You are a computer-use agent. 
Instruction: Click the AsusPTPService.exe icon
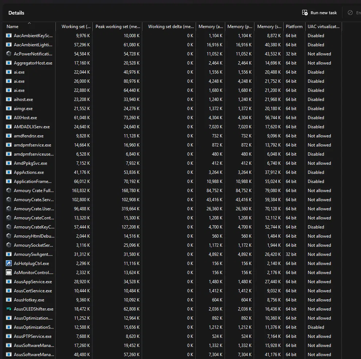click(x=9, y=336)
